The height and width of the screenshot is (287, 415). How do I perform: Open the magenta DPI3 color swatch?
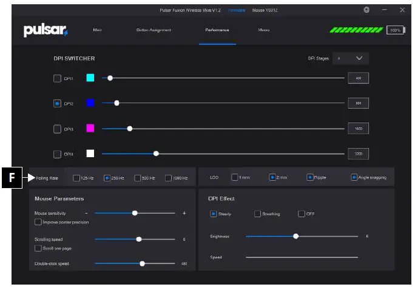pos(90,128)
